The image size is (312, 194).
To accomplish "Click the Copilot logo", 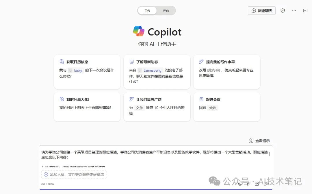I will [139, 31].
